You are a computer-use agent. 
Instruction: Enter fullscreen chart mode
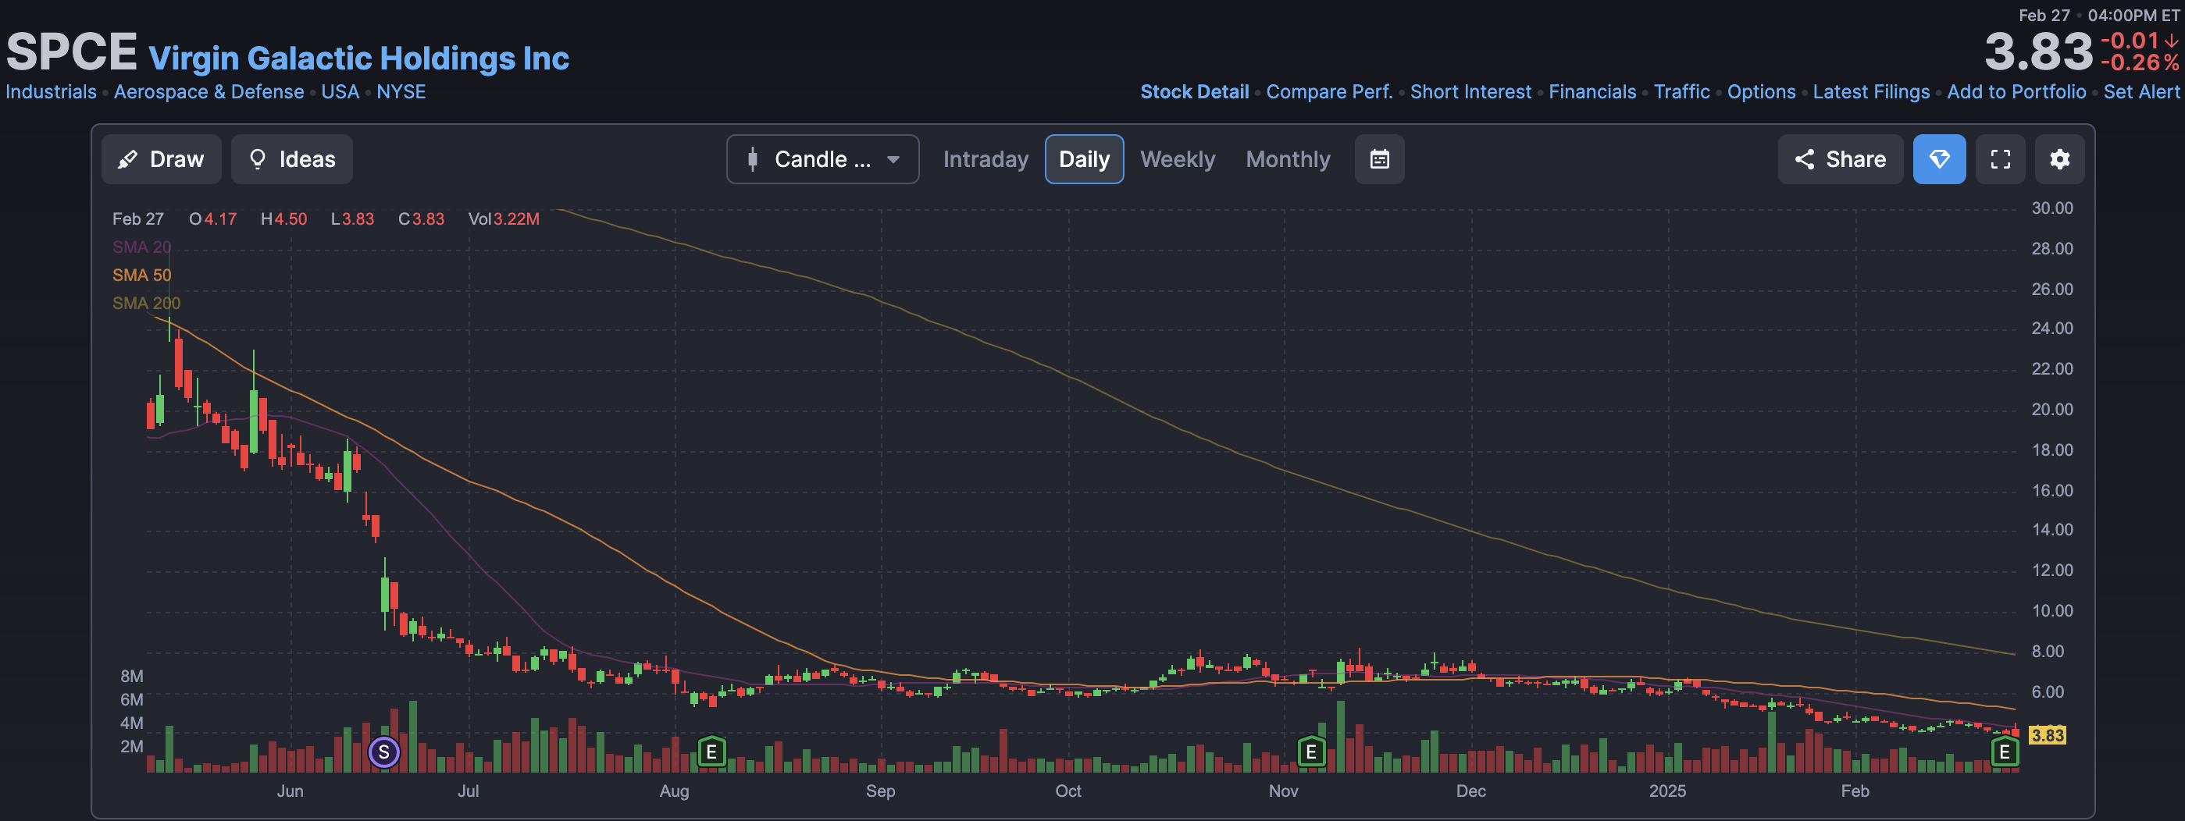tap(2000, 159)
